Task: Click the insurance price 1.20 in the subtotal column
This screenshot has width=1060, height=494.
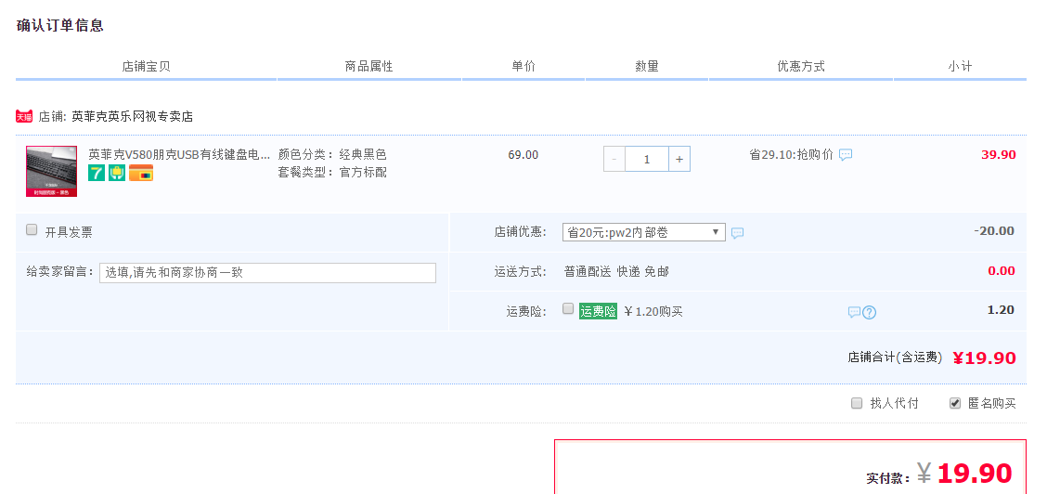Action: coord(1002,310)
